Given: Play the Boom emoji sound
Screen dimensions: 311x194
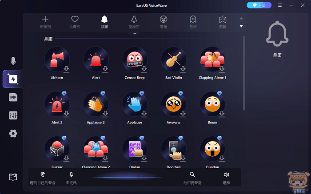Looking at the screenshot, I should [212, 104].
